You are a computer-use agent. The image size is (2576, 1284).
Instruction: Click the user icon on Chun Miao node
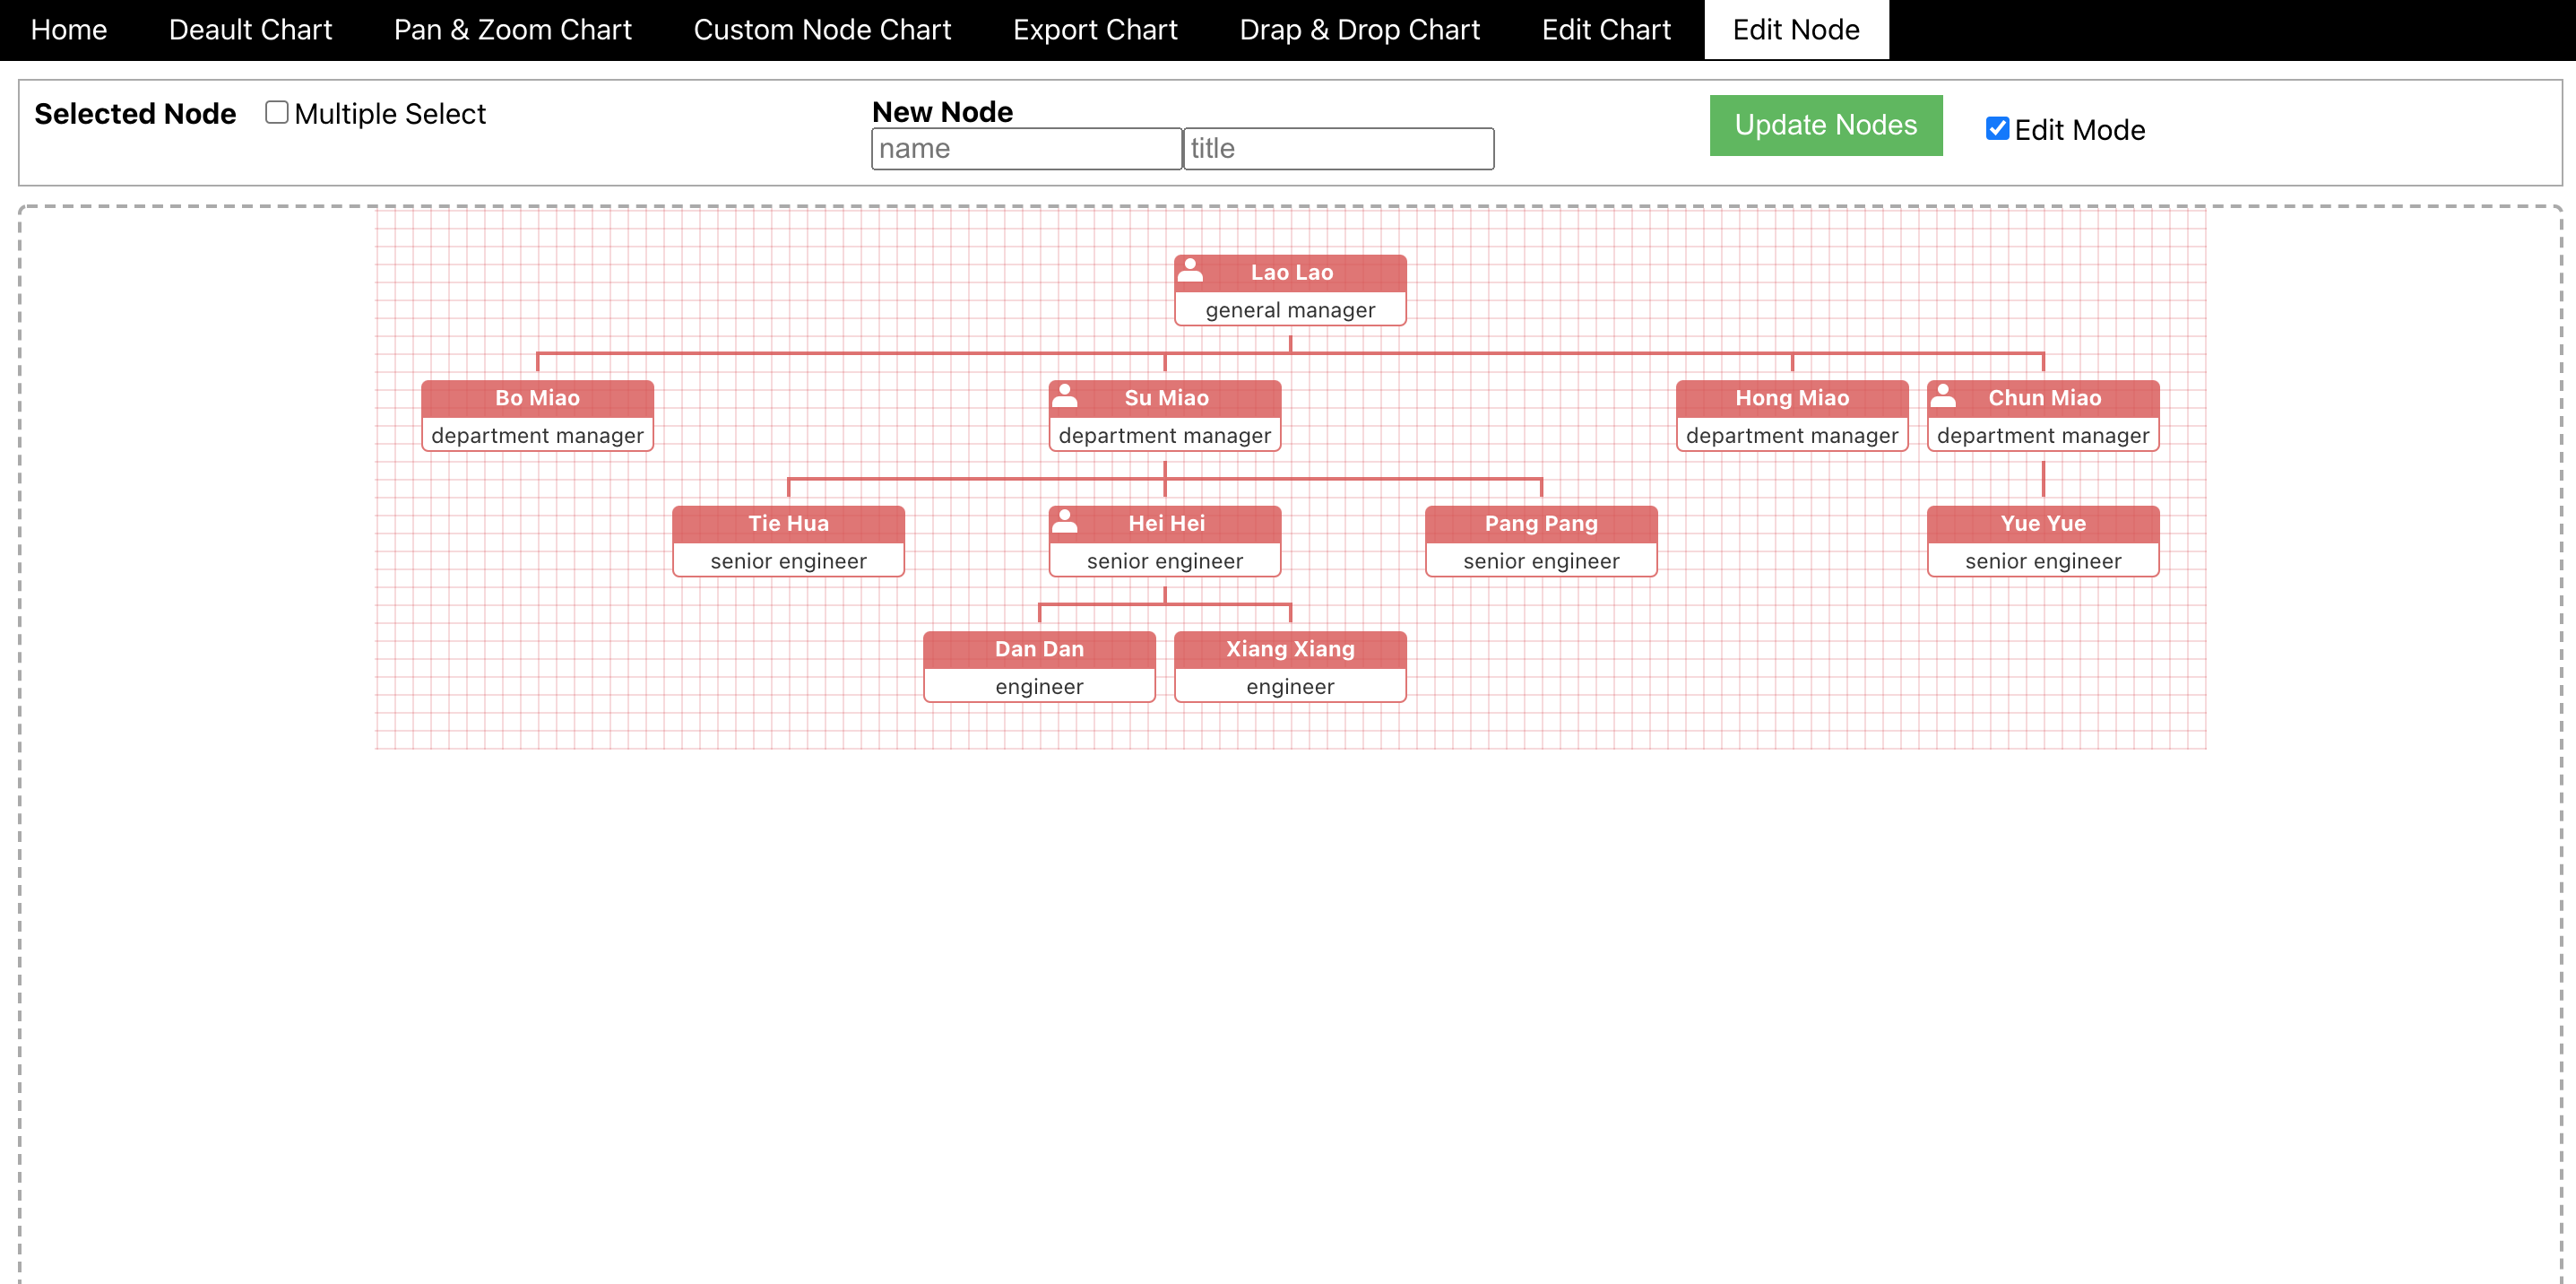pyautogui.click(x=1943, y=396)
